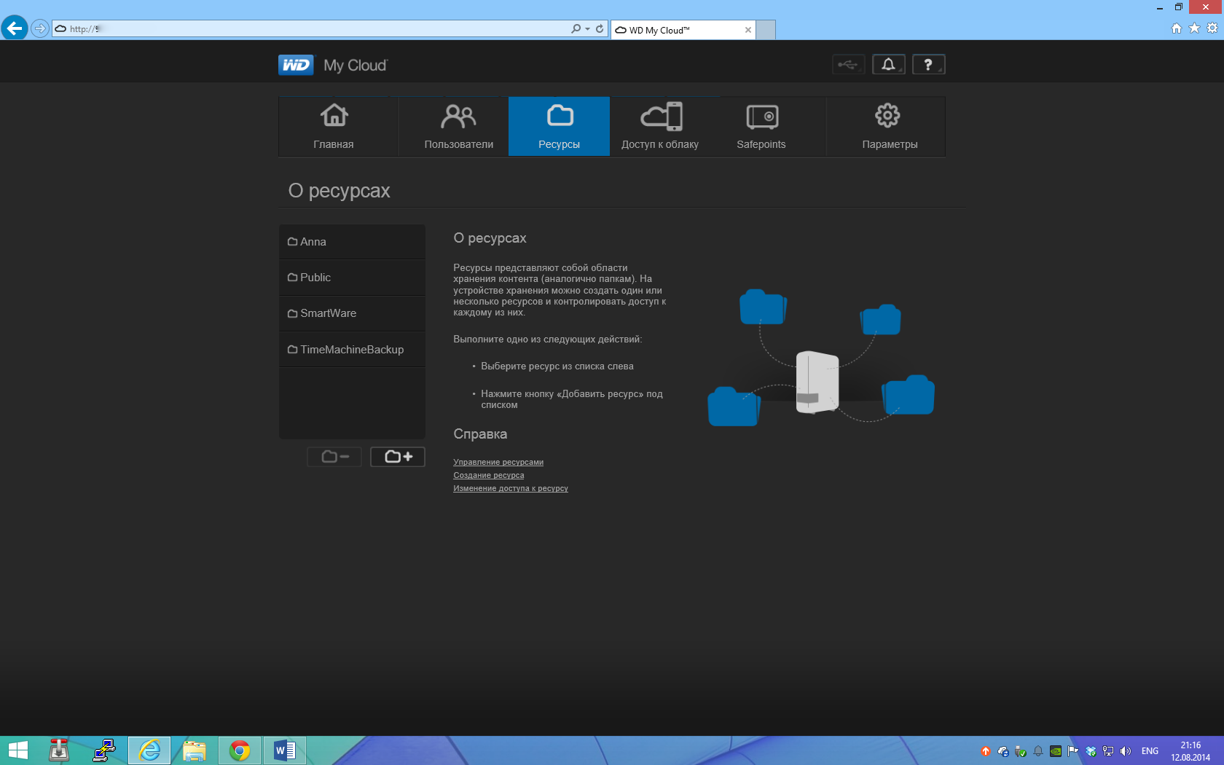Image resolution: width=1224 pixels, height=765 pixels.
Task: Select the Anna share
Action: (352, 242)
